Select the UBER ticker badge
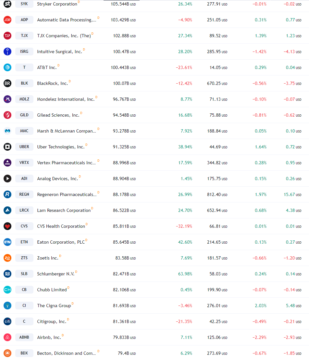Viewport: 309px width, 359px height. 24,147
